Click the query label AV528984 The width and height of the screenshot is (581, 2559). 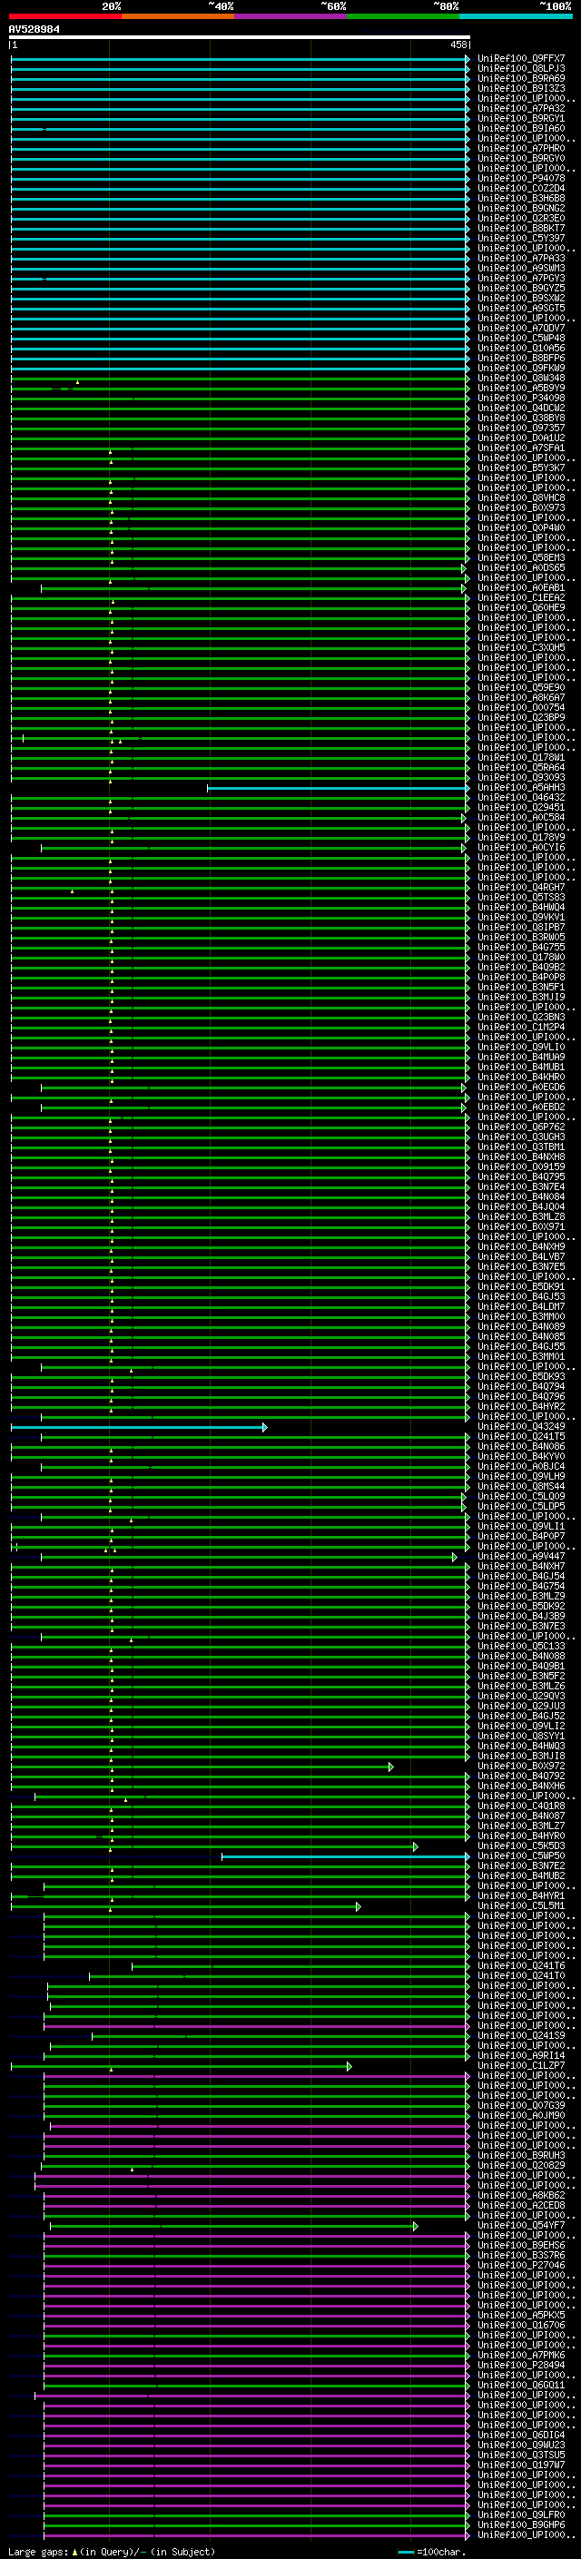[x=34, y=30]
